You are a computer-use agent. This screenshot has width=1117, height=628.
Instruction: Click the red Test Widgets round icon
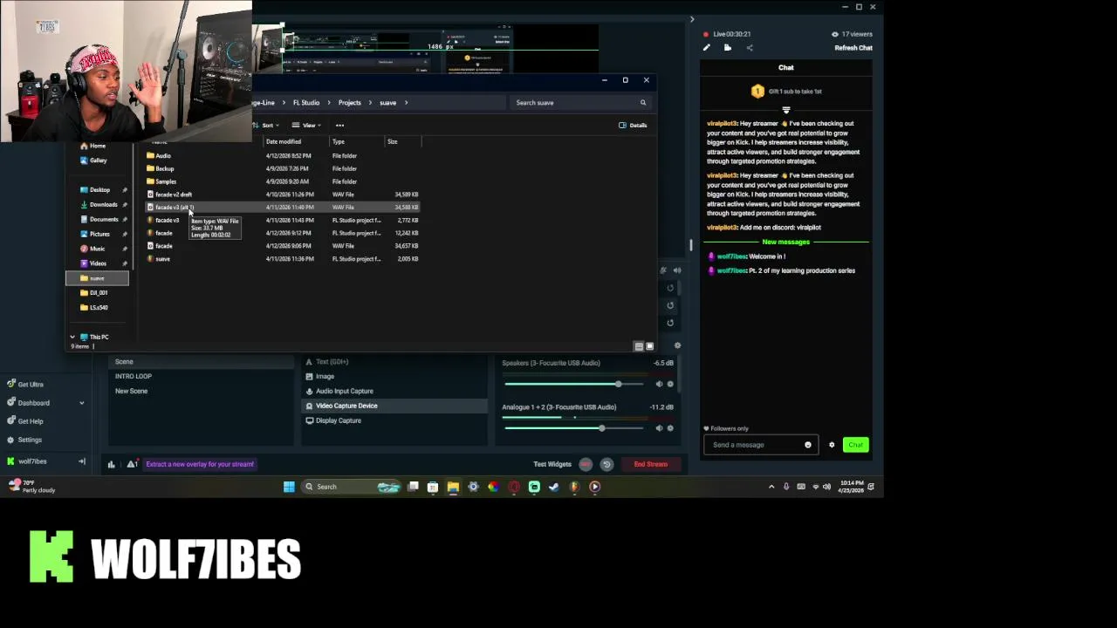pos(586,464)
